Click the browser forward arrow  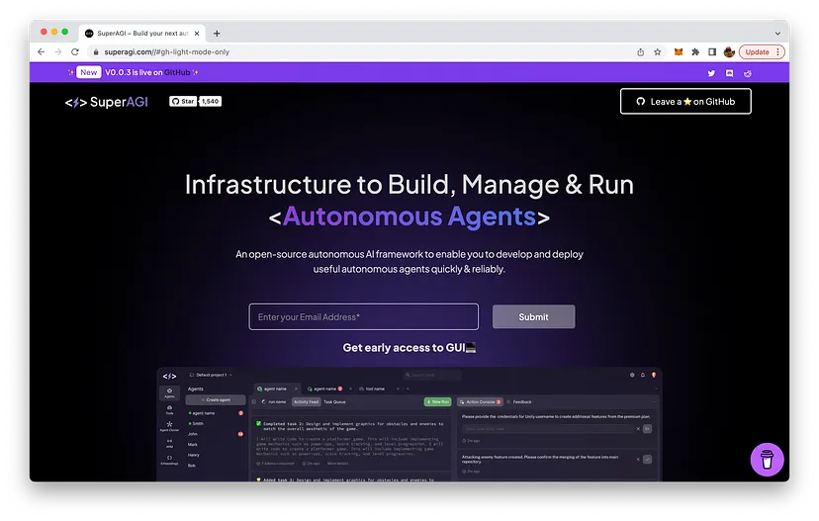(58, 51)
